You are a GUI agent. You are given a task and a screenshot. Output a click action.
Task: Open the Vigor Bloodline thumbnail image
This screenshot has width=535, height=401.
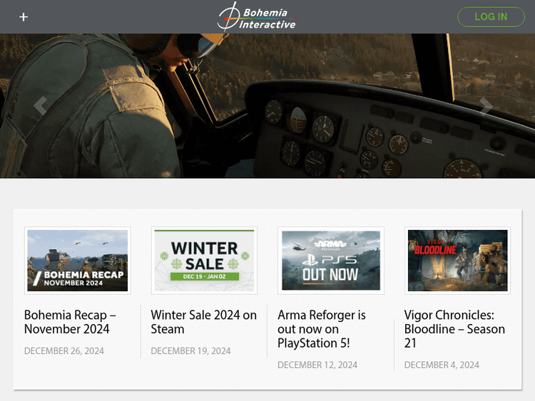(457, 261)
